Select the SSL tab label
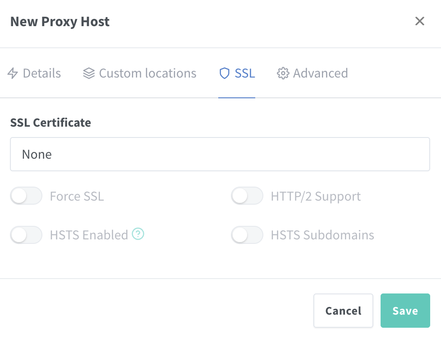 [245, 73]
